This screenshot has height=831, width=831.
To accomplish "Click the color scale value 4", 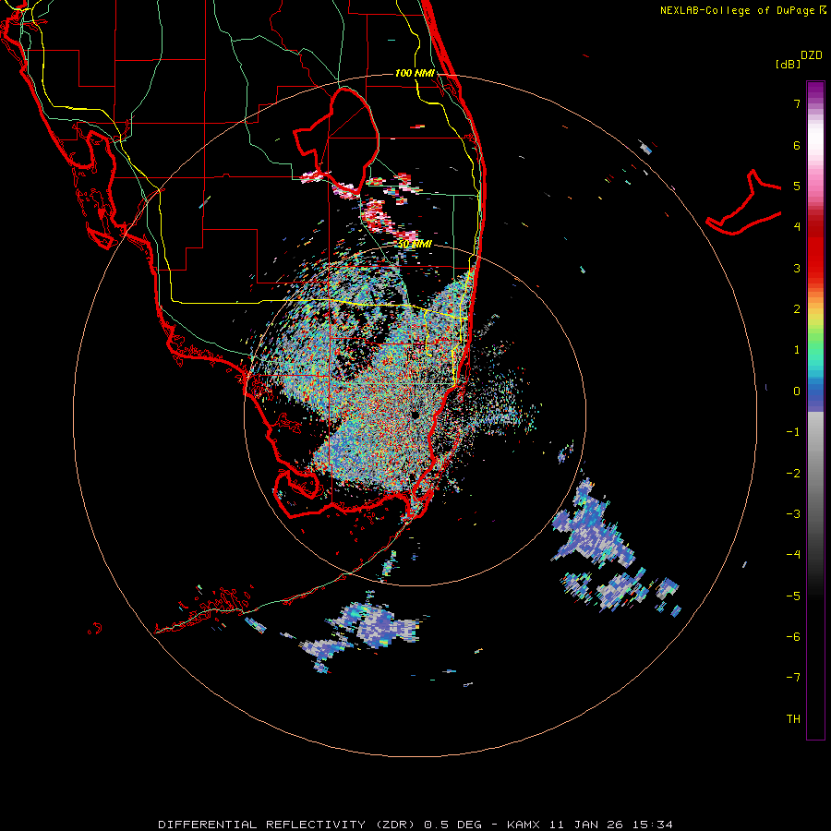I will coord(797,227).
